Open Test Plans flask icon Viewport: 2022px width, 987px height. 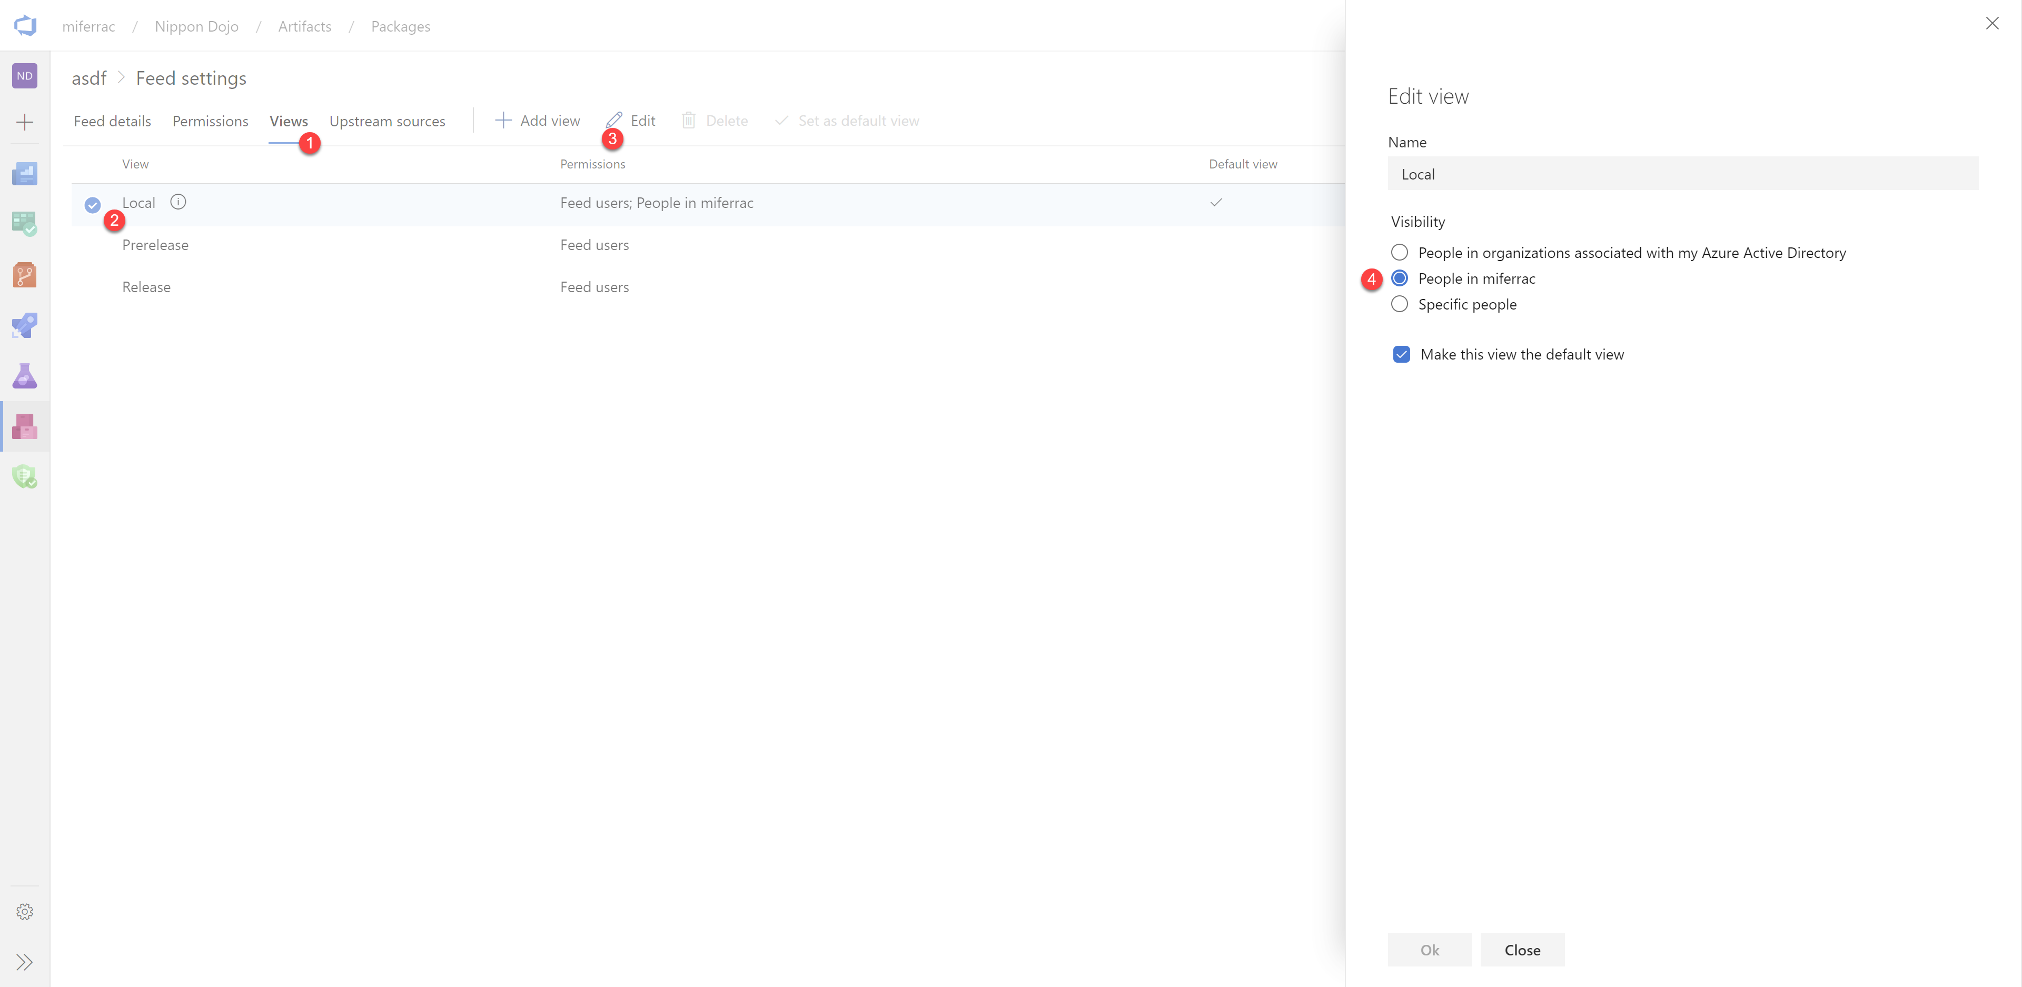24,376
